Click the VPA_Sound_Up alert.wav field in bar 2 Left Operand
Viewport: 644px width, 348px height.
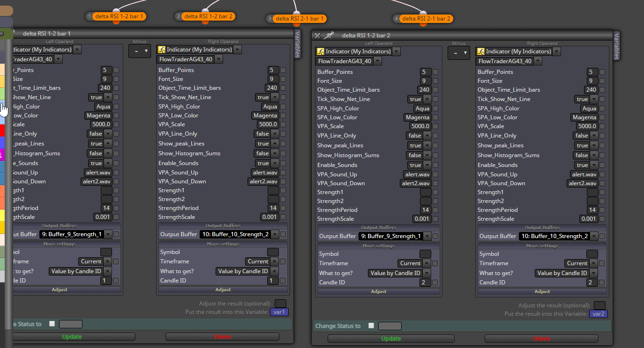[418, 174]
